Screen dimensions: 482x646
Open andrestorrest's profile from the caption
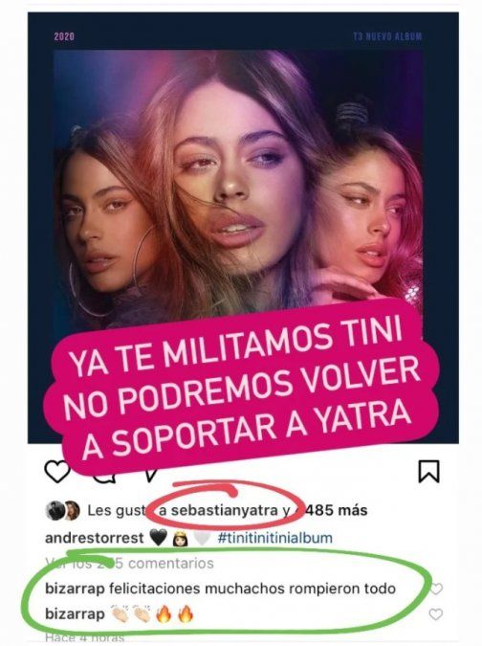click(x=95, y=538)
